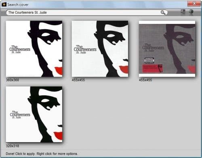Apply the 360x360 cover thumbnail

[x=34, y=49]
